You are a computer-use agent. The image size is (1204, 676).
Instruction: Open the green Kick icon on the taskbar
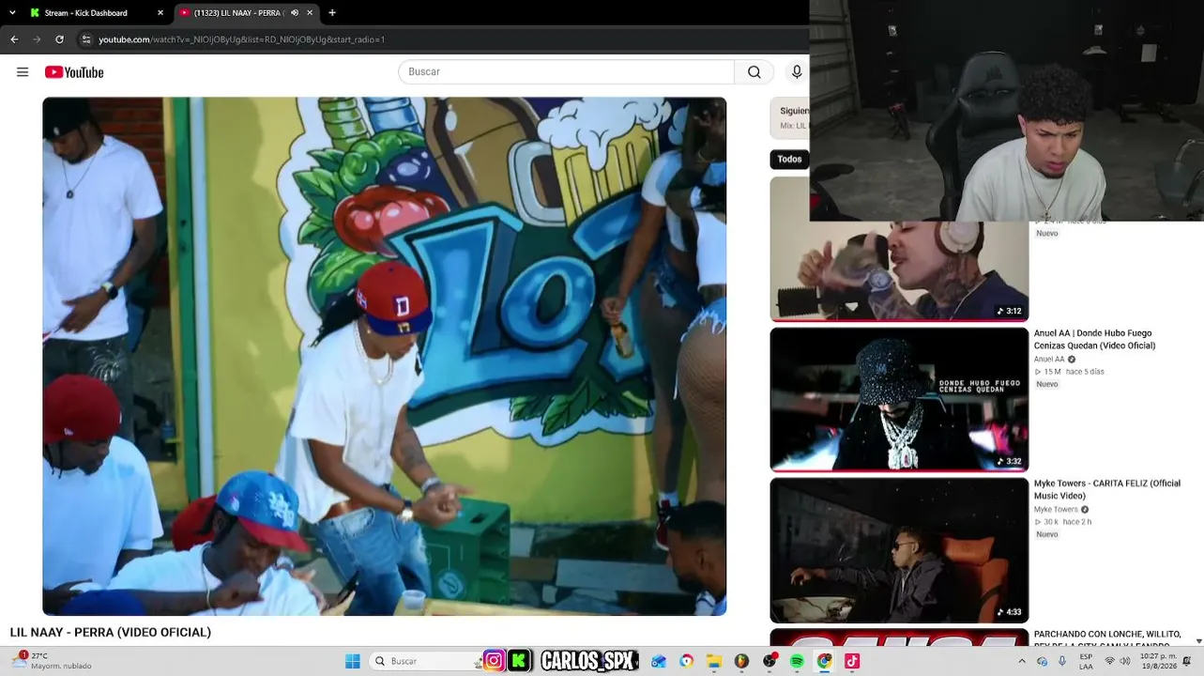tap(518, 661)
